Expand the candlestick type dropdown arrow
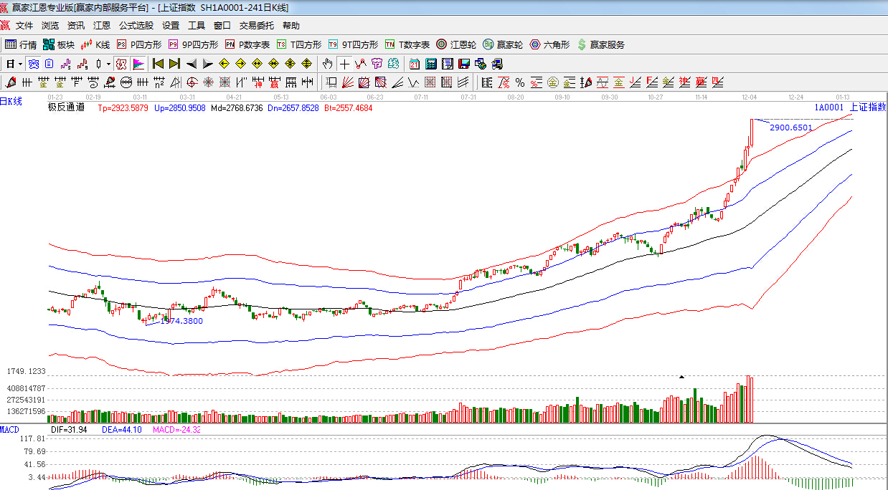 coord(108,64)
